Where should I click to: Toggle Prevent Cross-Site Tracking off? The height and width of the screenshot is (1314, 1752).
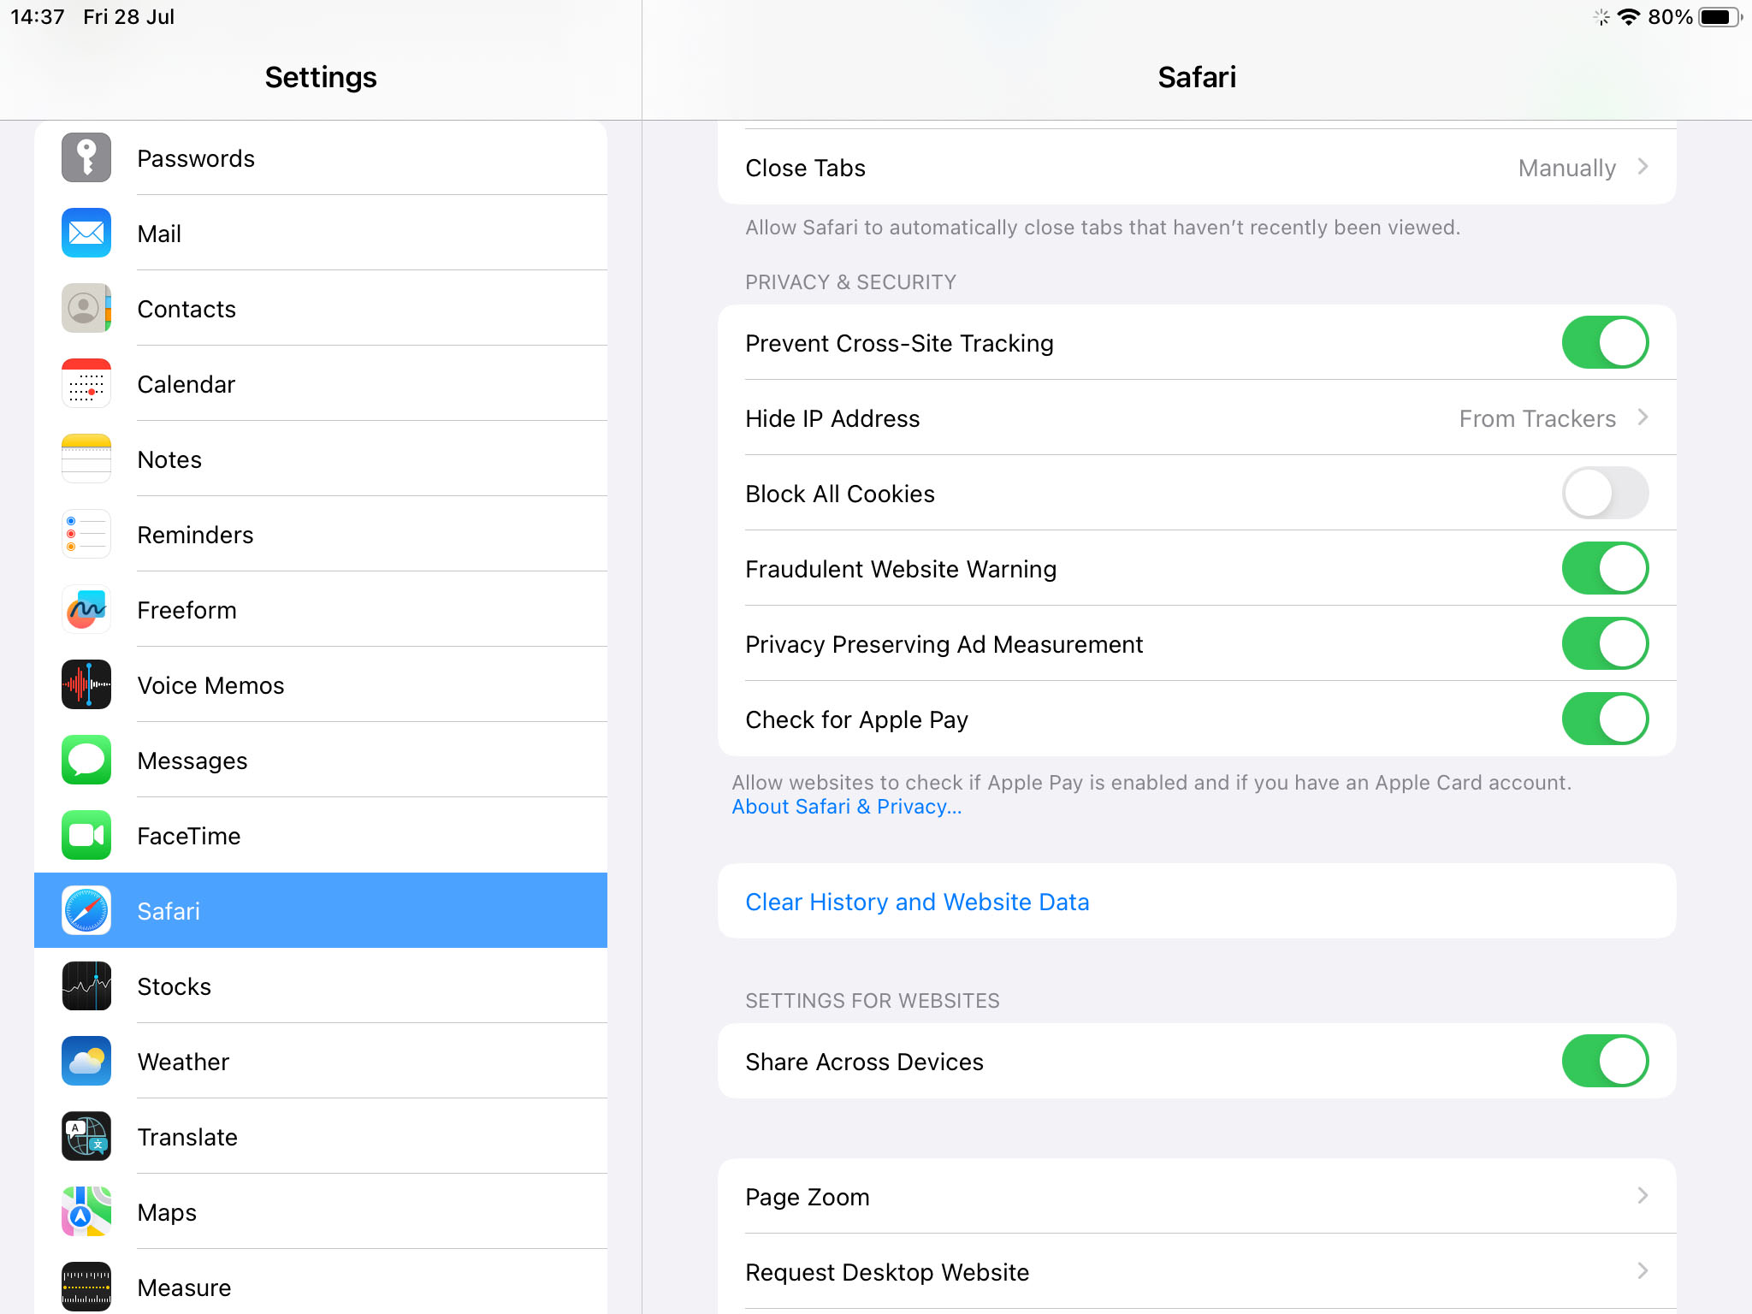(1604, 342)
